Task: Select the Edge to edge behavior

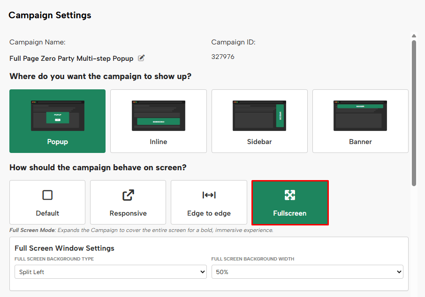Action: tap(209, 202)
